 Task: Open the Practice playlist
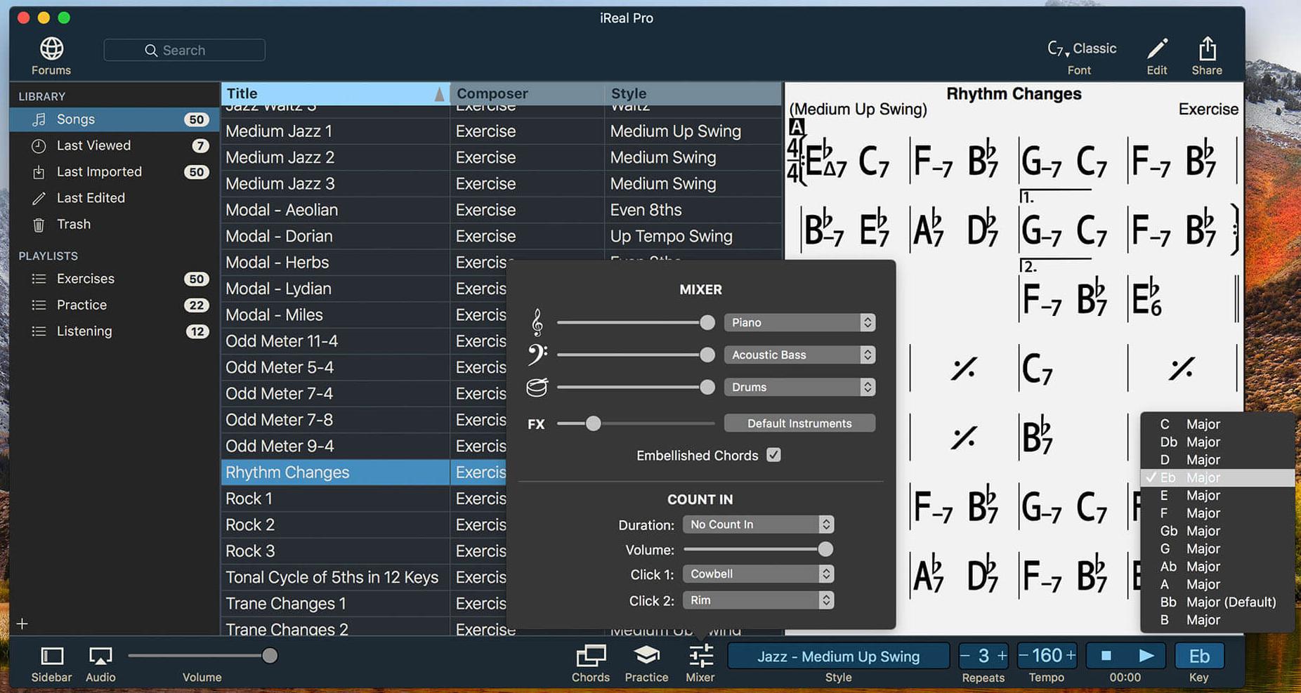pyautogui.click(x=115, y=305)
